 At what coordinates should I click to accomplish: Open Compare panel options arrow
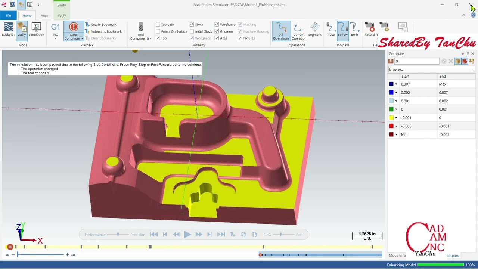tap(463, 54)
